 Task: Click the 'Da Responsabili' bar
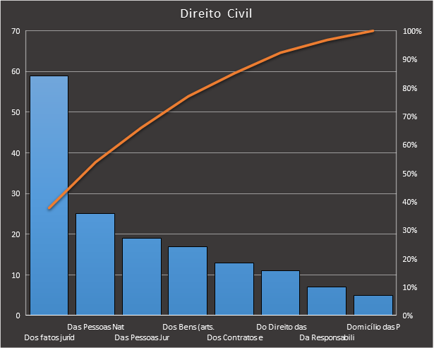tap(327, 301)
